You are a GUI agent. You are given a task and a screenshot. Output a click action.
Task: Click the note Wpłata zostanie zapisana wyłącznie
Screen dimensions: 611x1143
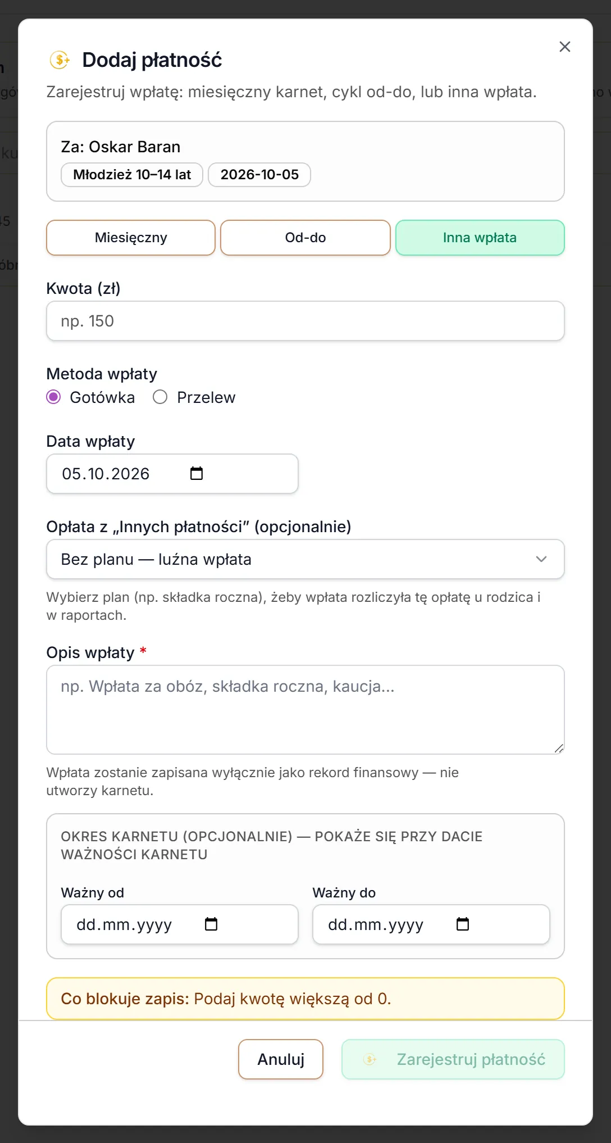pyautogui.click(x=253, y=781)
